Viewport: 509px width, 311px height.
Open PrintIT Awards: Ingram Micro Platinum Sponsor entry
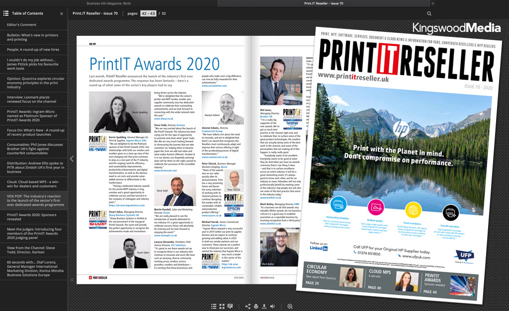click(x=34, y=115)
